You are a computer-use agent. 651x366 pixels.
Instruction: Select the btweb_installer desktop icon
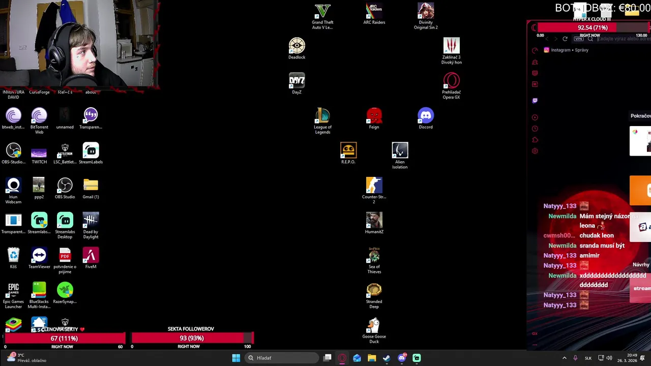13,118
